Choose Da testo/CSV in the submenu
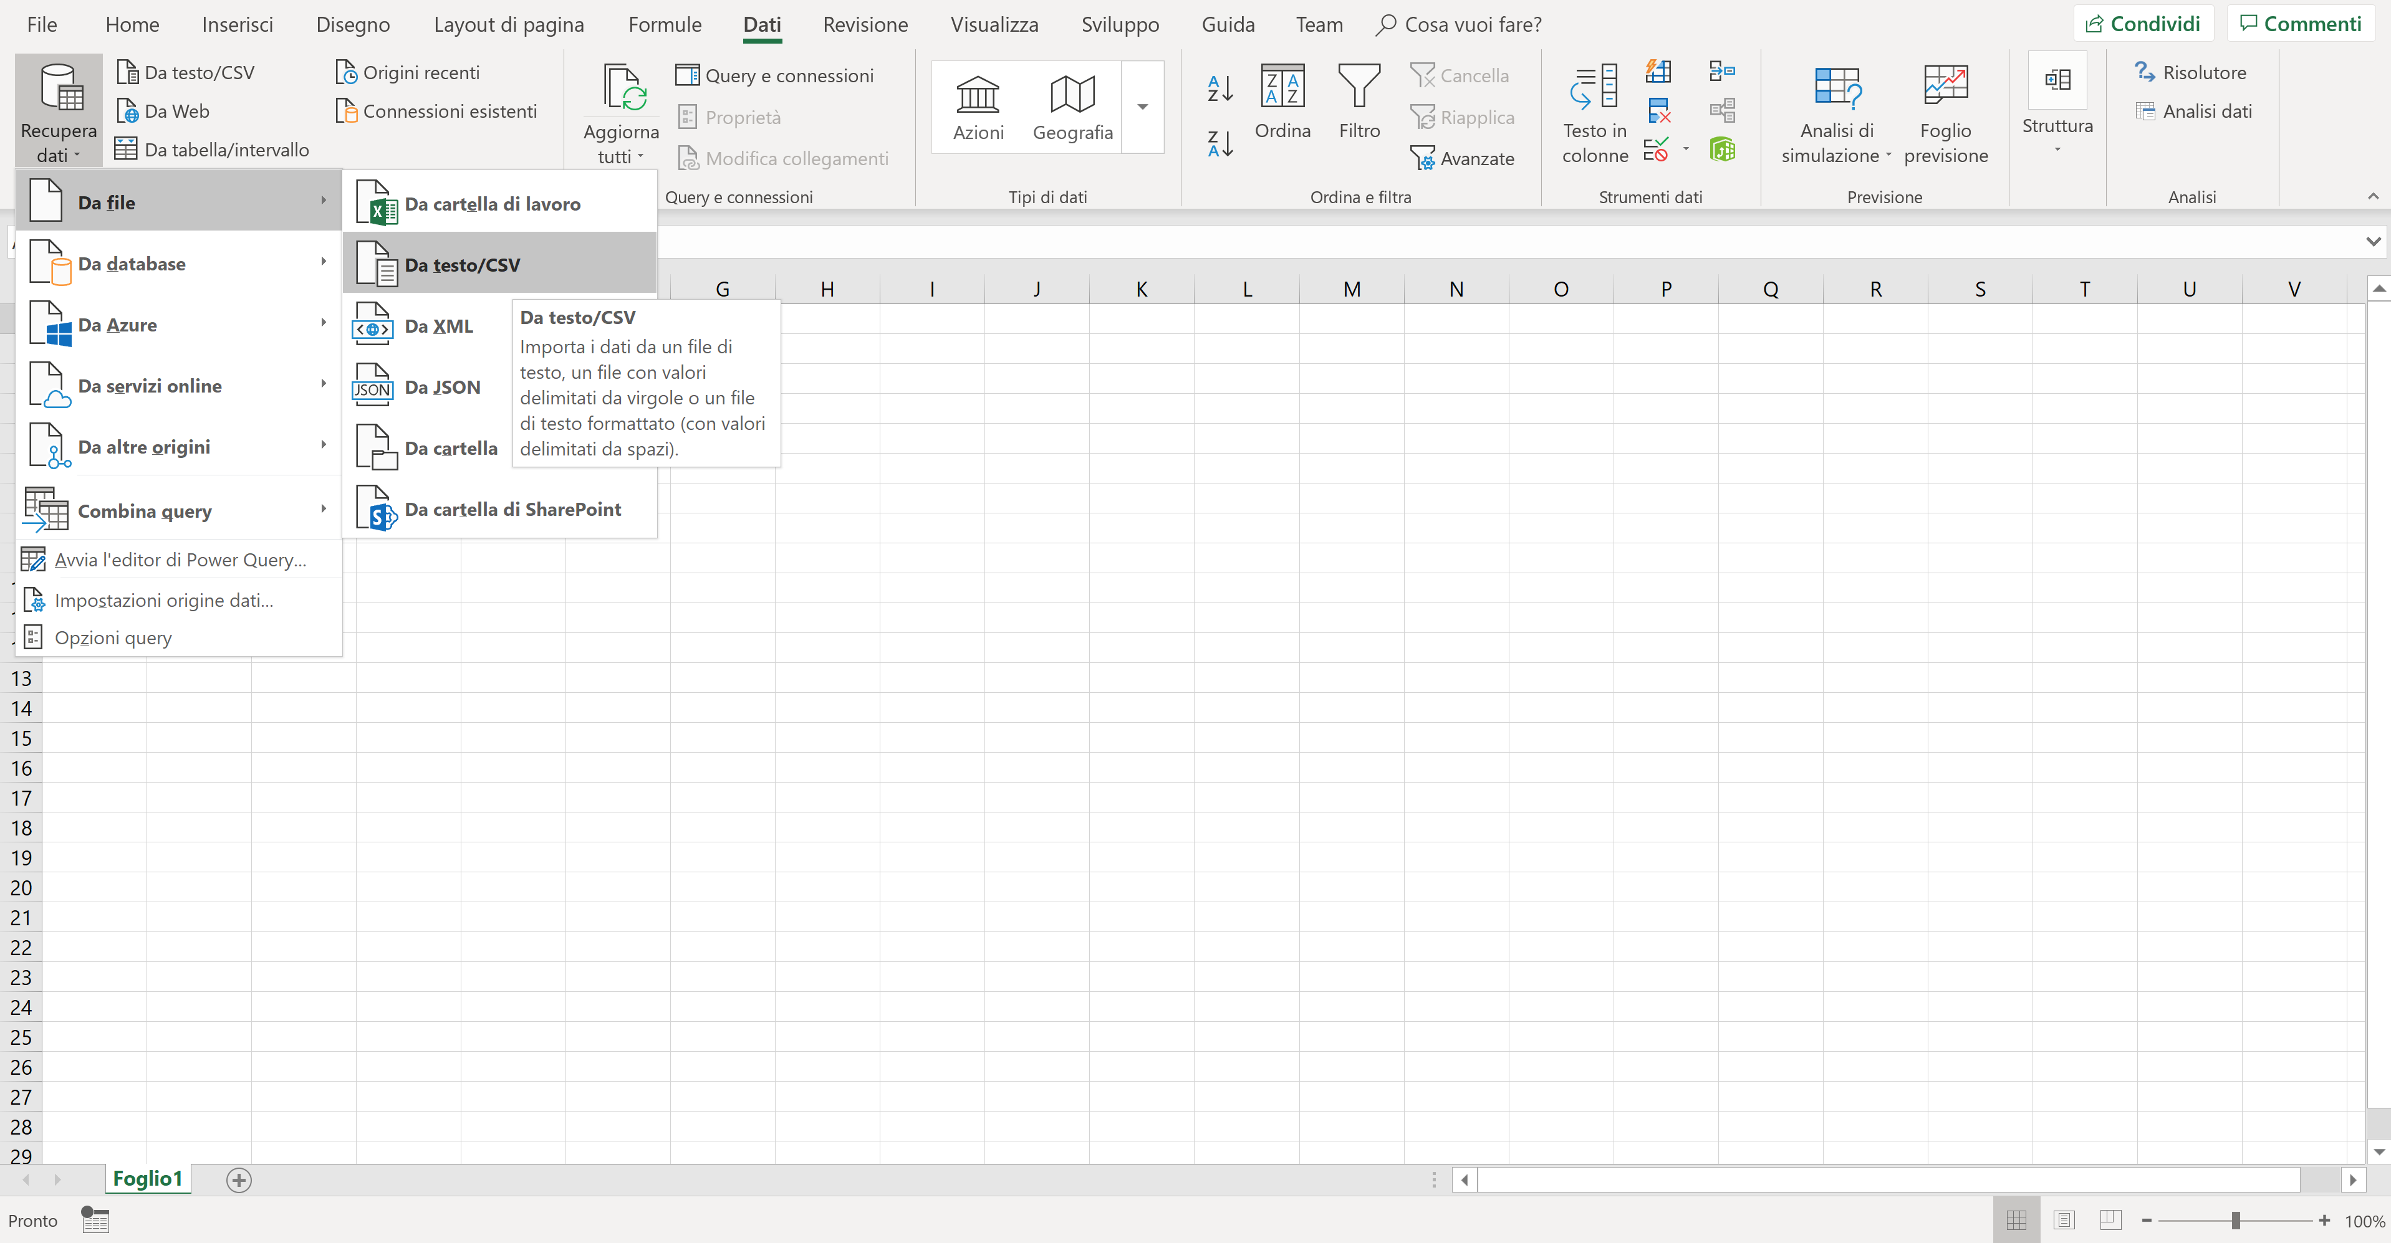 (499, 264)
